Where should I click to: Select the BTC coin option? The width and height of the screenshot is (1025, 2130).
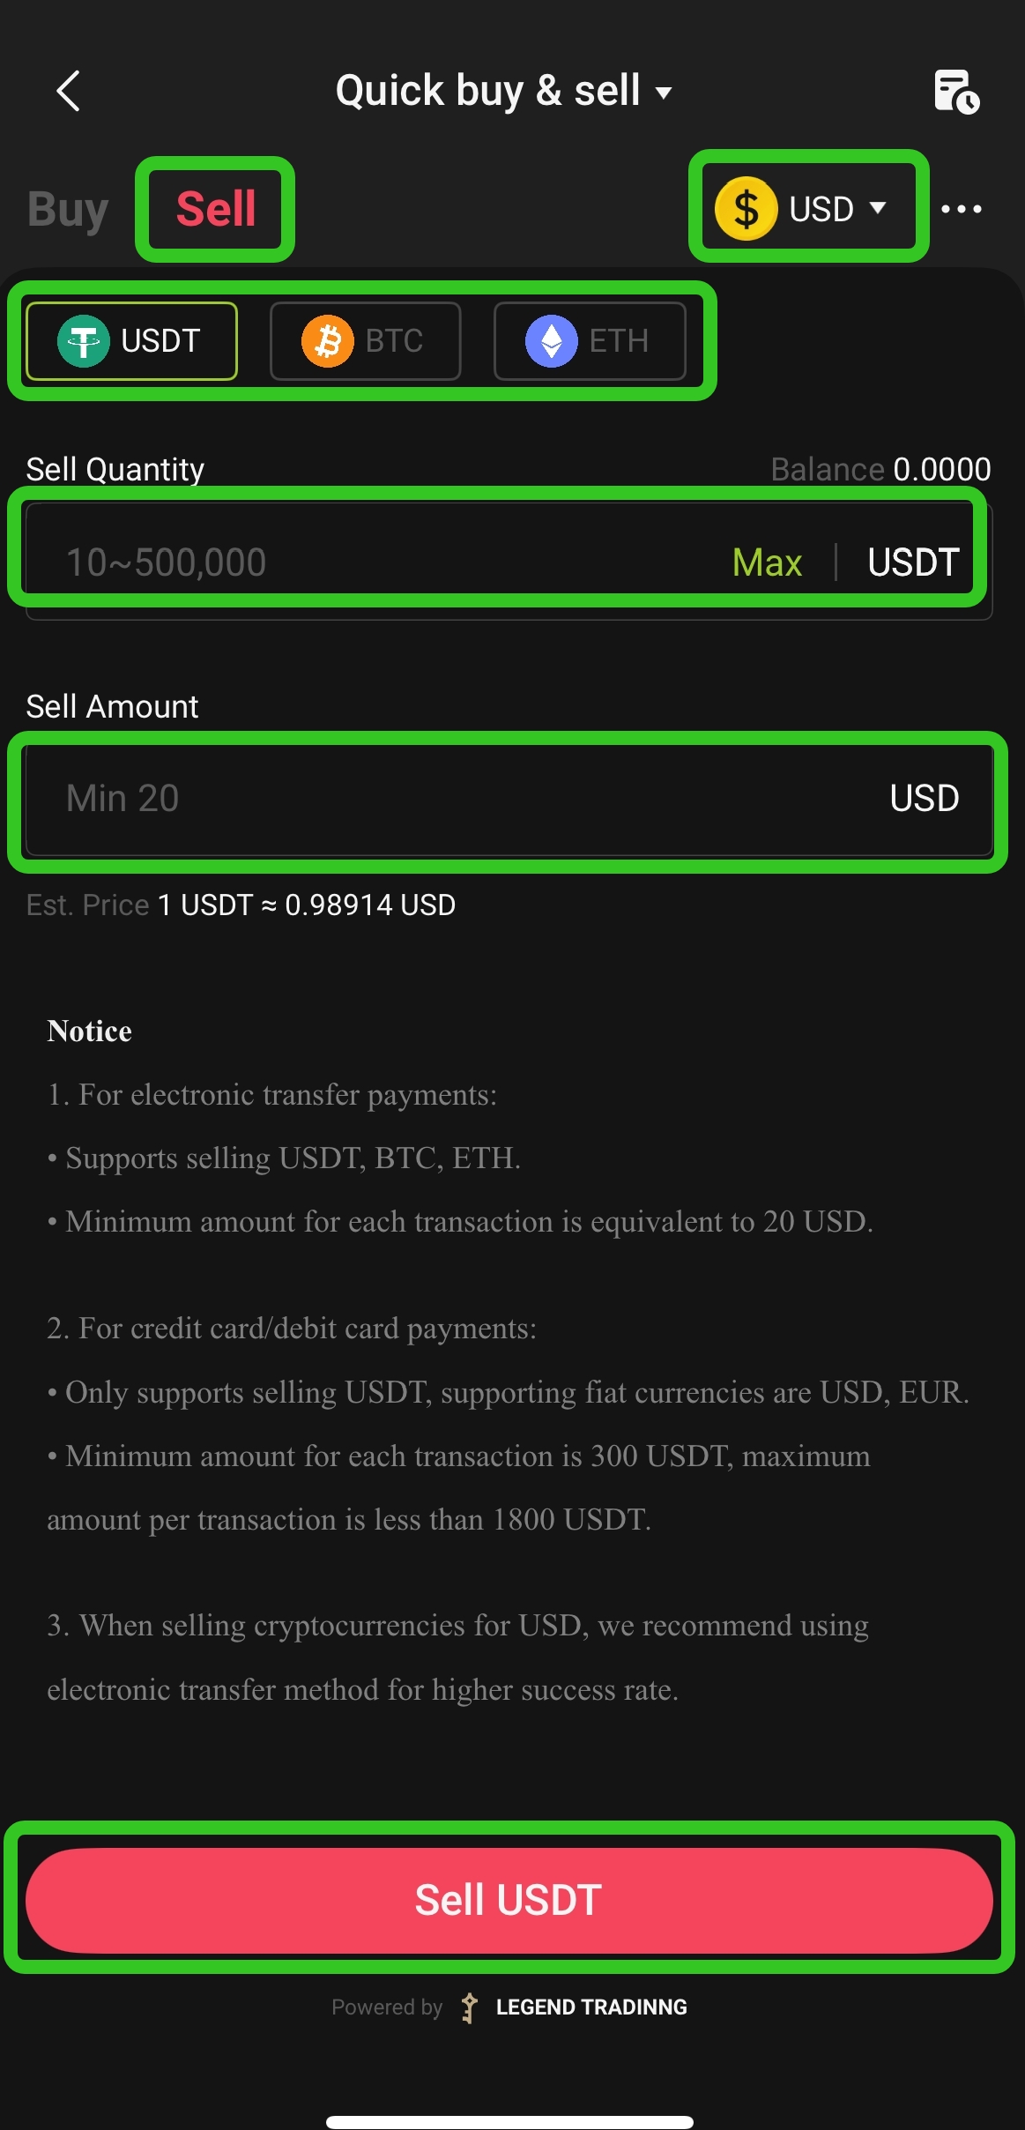tap(365, 341)
